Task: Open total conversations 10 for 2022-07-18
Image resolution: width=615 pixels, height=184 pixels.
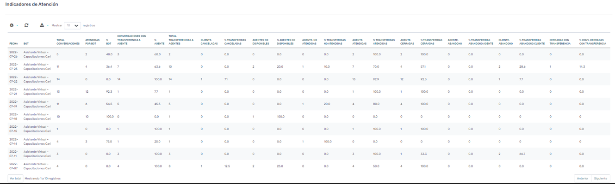Action: coord(58,117)
